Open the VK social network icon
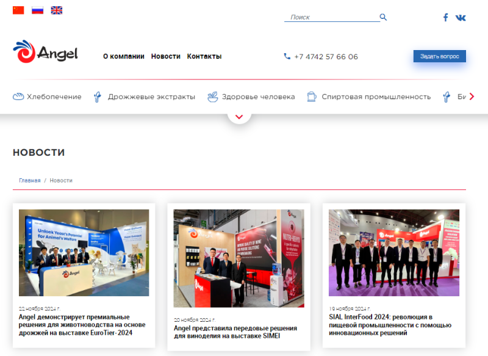 [x=461, y=17]
